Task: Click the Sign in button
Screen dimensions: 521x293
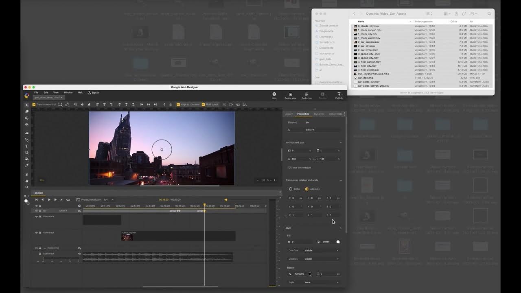Action: tap(94, 93)
